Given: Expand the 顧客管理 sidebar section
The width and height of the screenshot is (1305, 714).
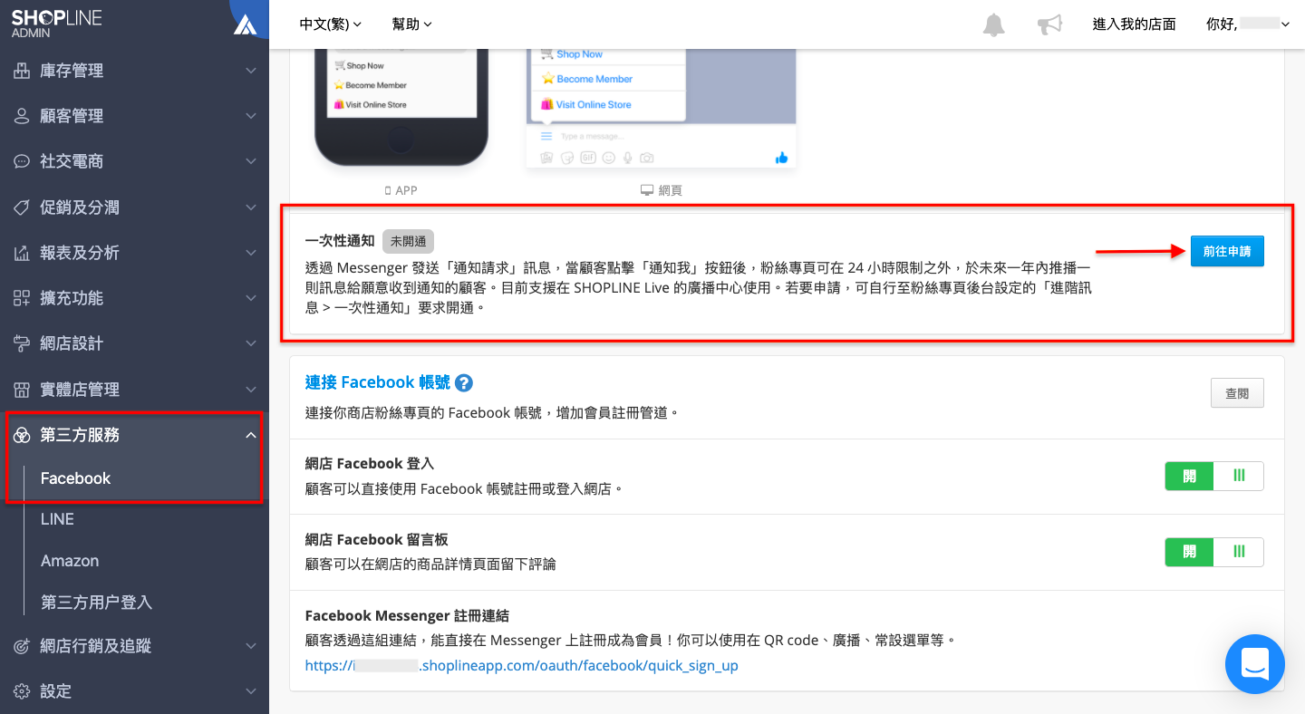Looking at the screenshot, I should coord(251,116).
